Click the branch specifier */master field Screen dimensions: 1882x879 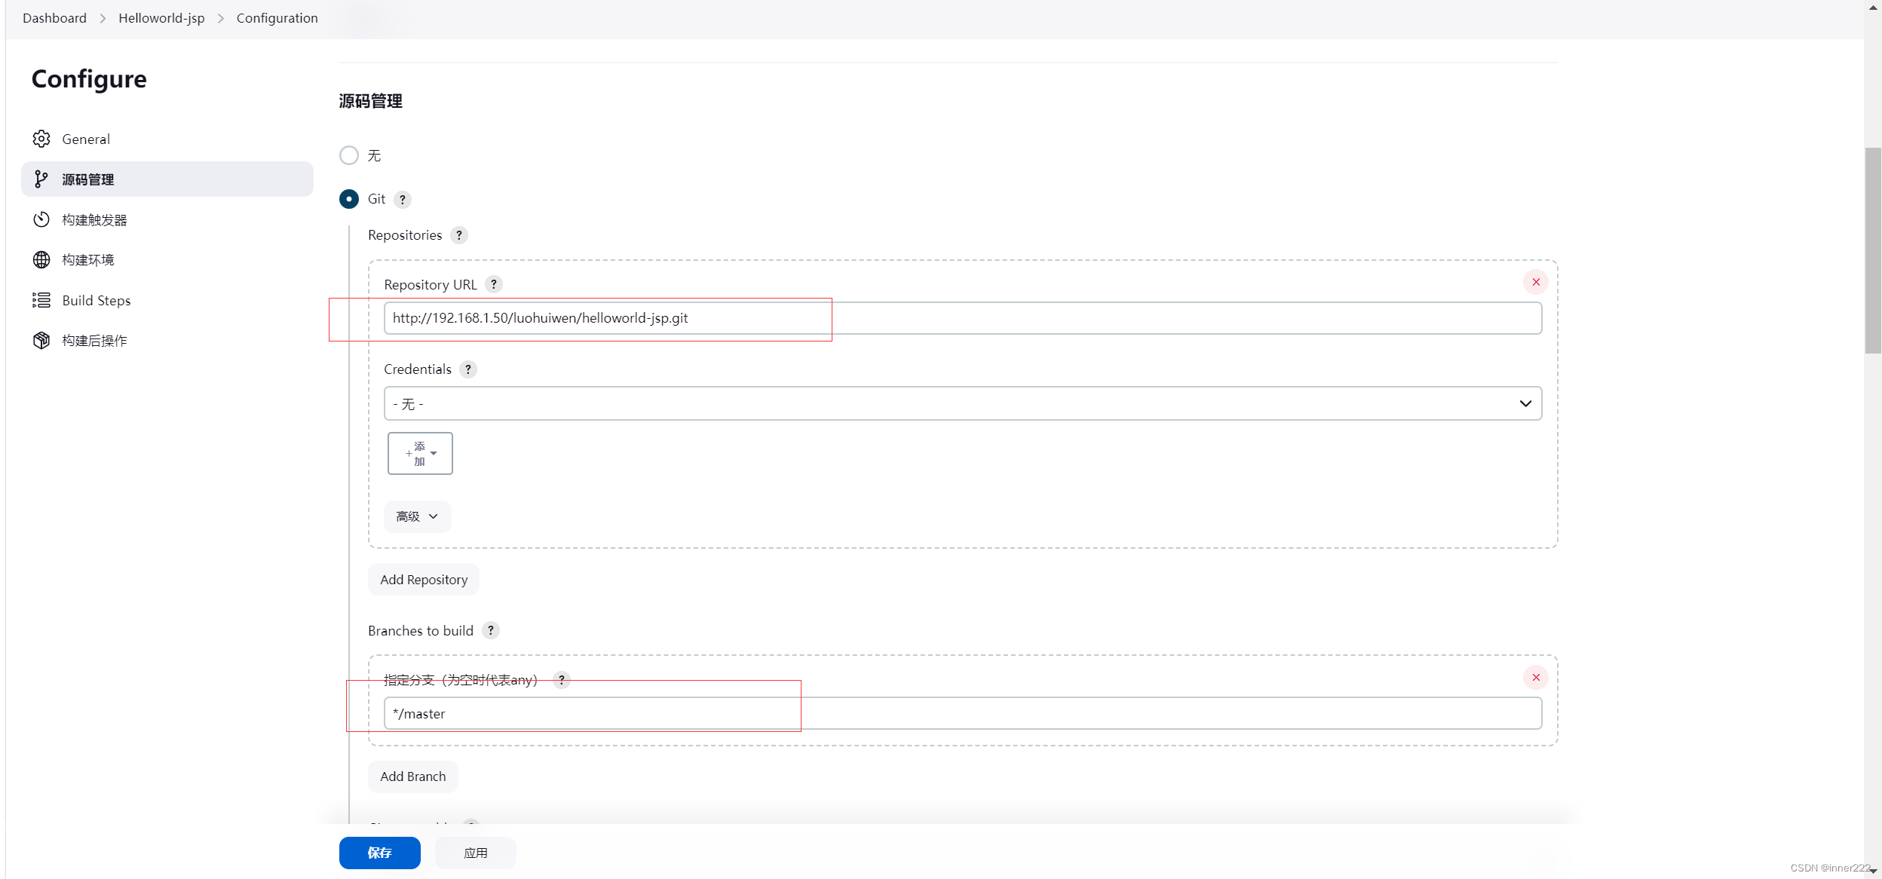tap(963, 713)
